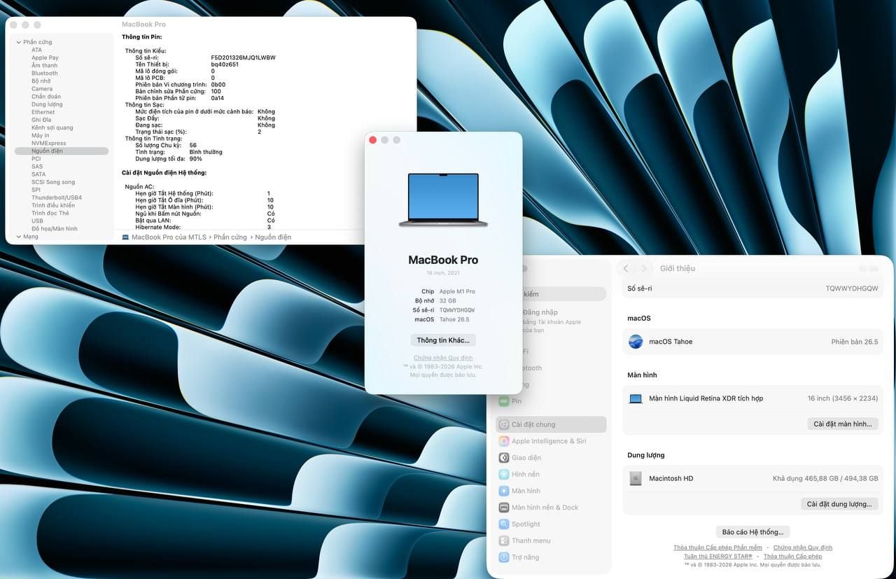The height and width of the screenshot is (579, 896).
Task: Select Âm thanh in the hardware list
Action: pos(44,65)
